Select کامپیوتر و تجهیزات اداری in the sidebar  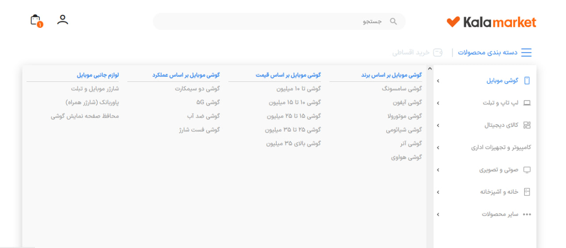pyautogui.click(x=501, y=147)
